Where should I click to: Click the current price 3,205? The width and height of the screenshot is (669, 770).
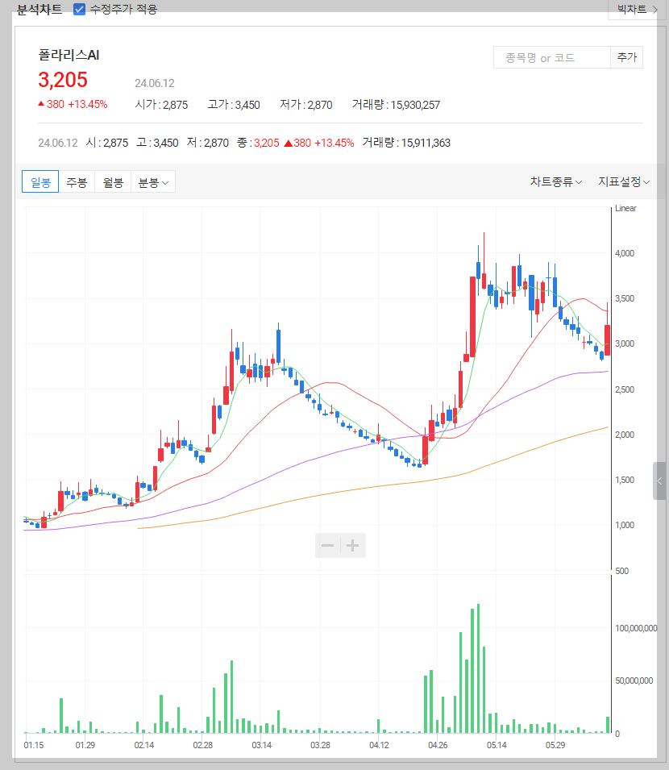coord(63,80)
